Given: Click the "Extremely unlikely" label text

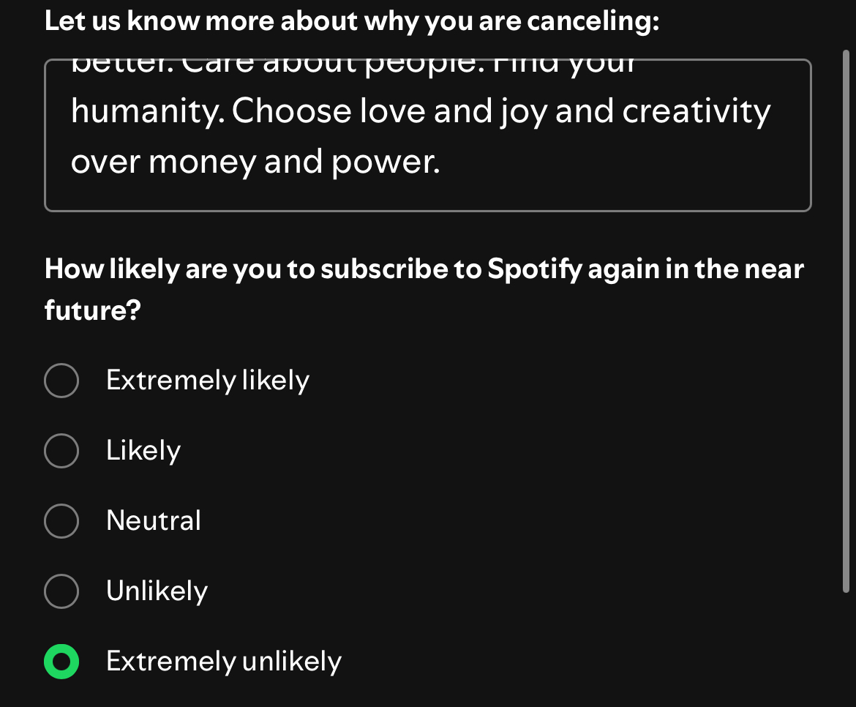Looking at the screenshot, I should pos(223,662).
